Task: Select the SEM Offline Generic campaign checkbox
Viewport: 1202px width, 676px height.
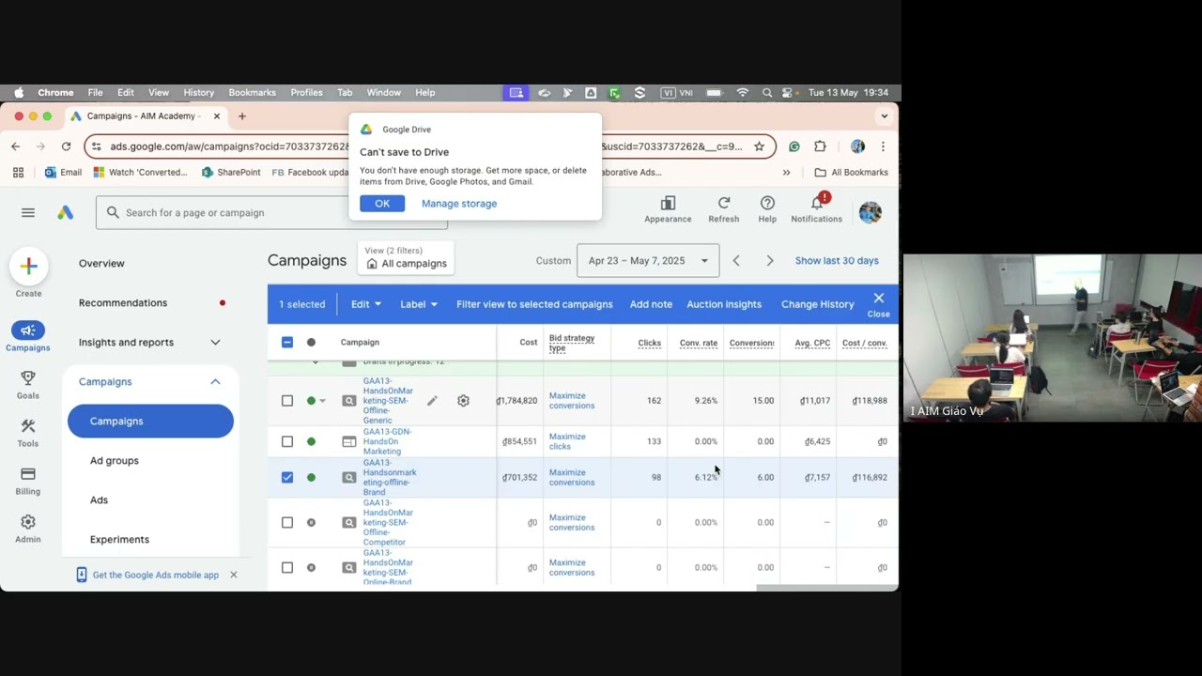Action: pyautogui.click(x=287, y=401)
